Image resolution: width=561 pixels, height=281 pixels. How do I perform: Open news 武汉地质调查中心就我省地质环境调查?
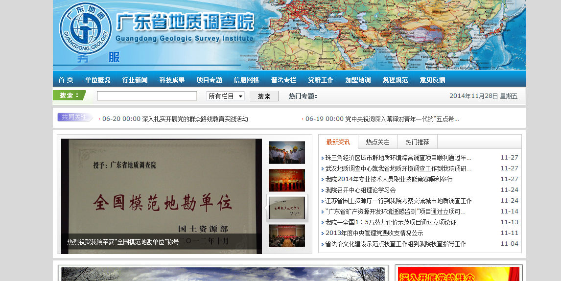(x=398, y=168)
